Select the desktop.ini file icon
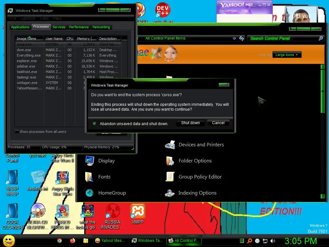This screenshot has width=329, height=247. tap(37, 181)
